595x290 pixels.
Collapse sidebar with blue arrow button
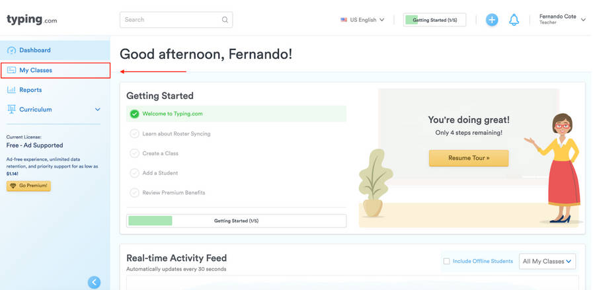coord(94,282)
